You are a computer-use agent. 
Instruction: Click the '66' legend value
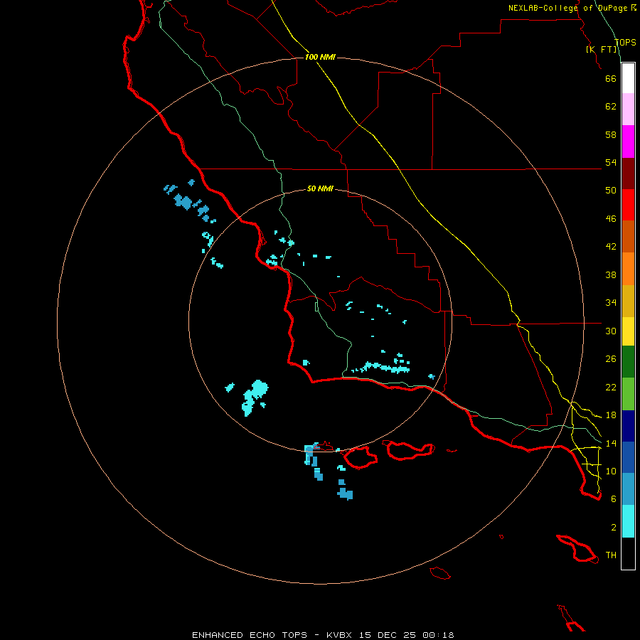pos(611,78)
